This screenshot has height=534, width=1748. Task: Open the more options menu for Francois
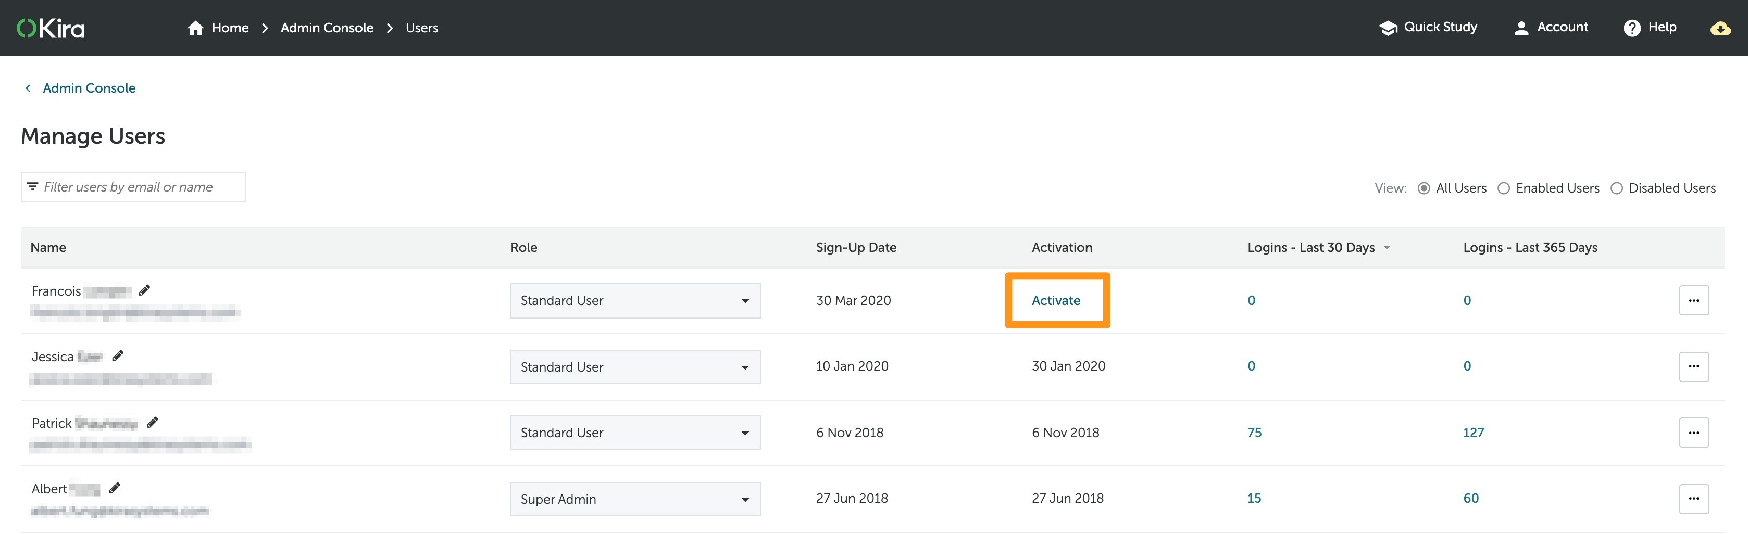point(1694,300)
